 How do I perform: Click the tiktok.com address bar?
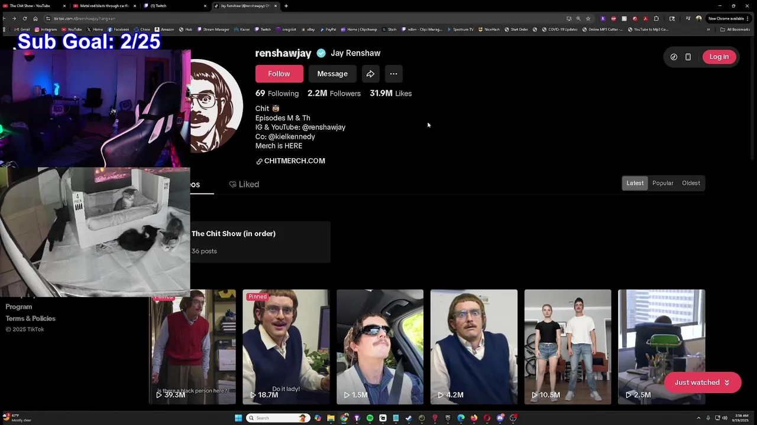point(308,18)
